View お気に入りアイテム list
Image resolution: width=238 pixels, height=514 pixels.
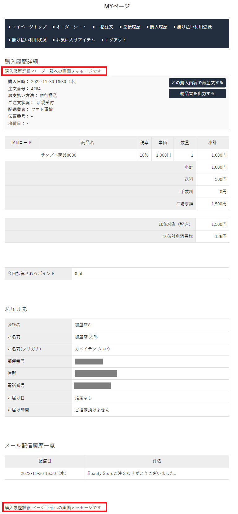(75, 40)
